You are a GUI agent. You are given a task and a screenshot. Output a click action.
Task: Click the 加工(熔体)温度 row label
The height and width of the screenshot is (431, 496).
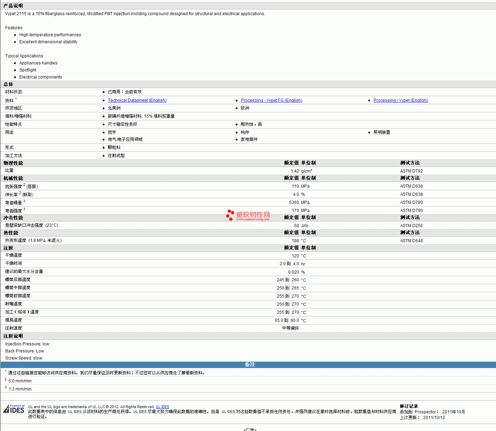[x=22, y=312]
